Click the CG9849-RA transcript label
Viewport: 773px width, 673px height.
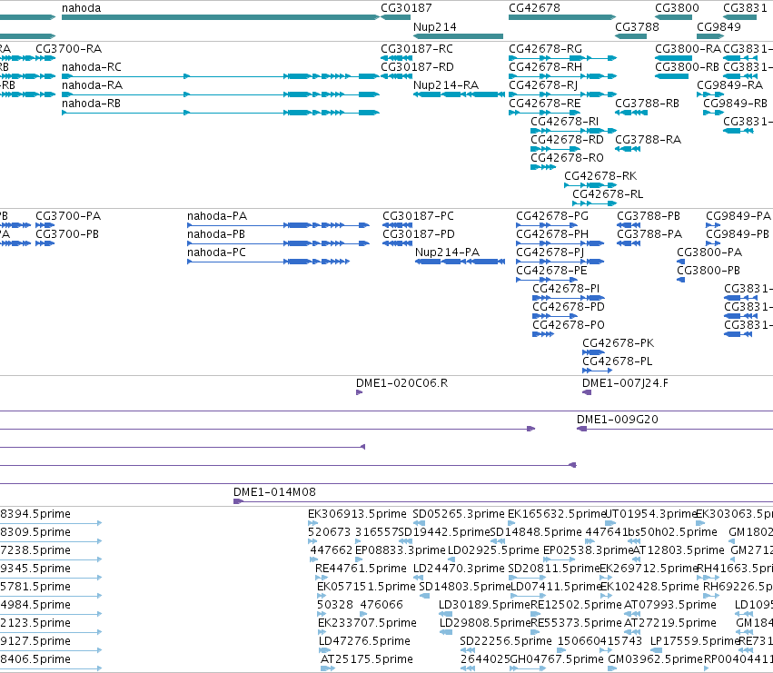pyautogui.click(x=730, y=85)
